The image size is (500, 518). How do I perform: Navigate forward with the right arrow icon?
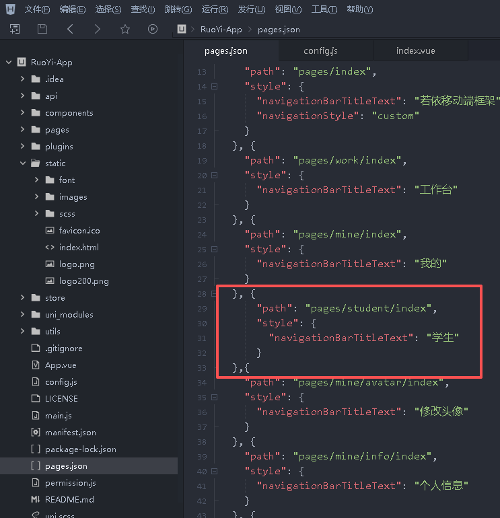(98, 29)
